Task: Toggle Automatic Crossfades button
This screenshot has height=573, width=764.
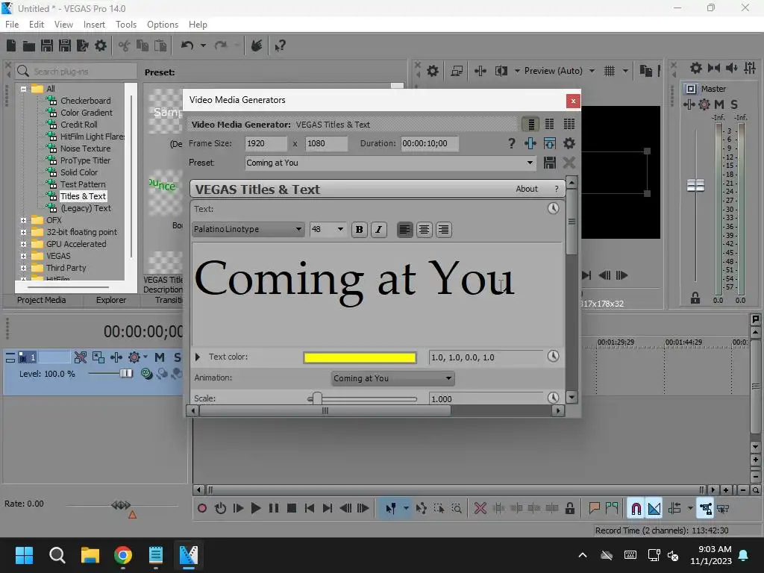Action: (x=654, y=509)
